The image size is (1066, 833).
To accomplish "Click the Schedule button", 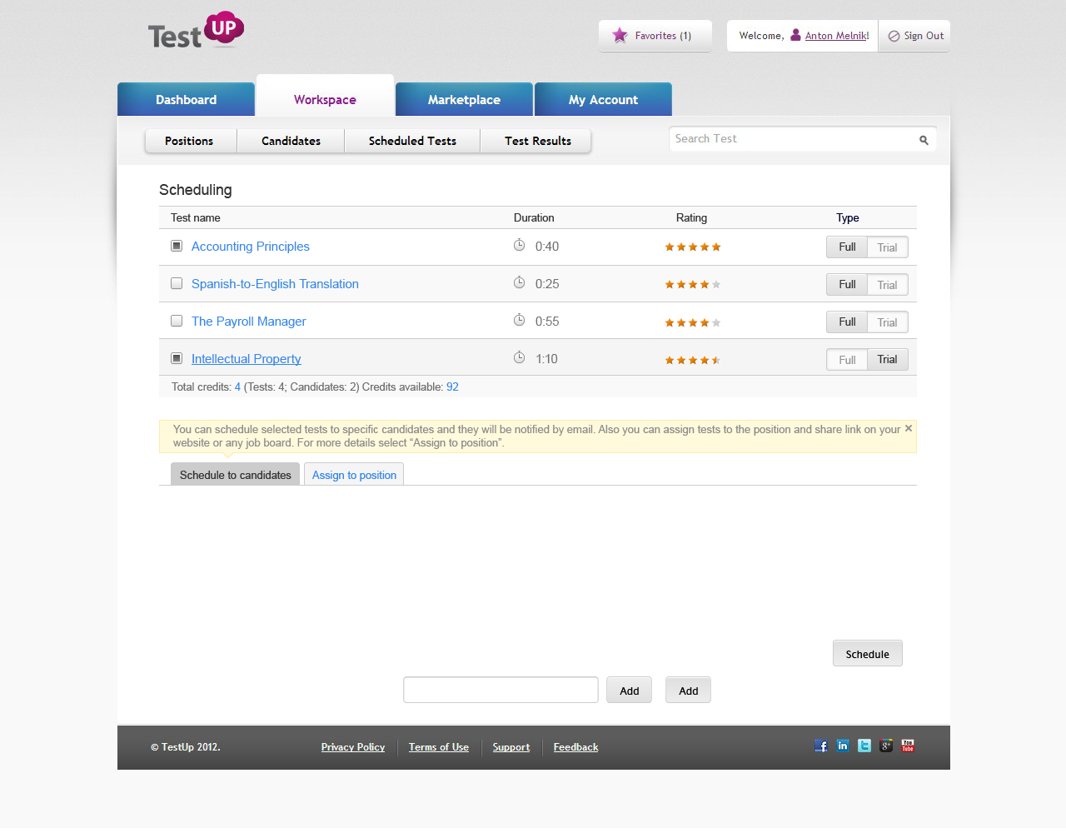I will coord(867,654).
